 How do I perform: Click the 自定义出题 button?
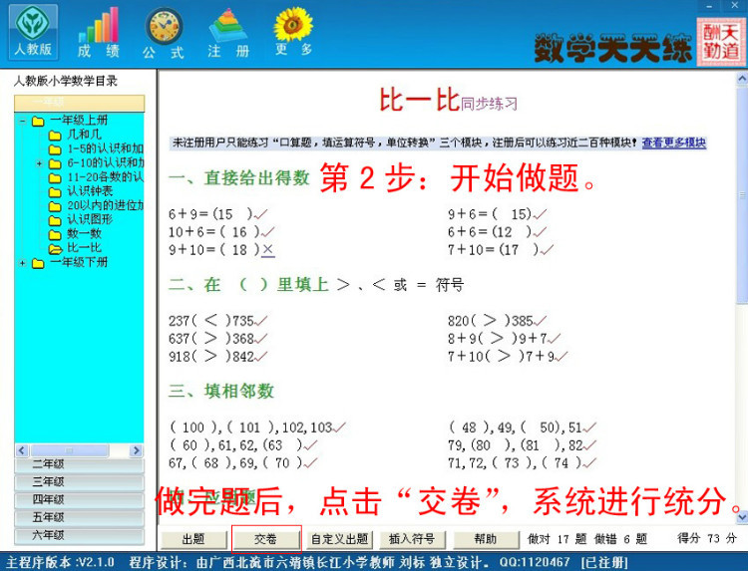[x=339, y=539]
